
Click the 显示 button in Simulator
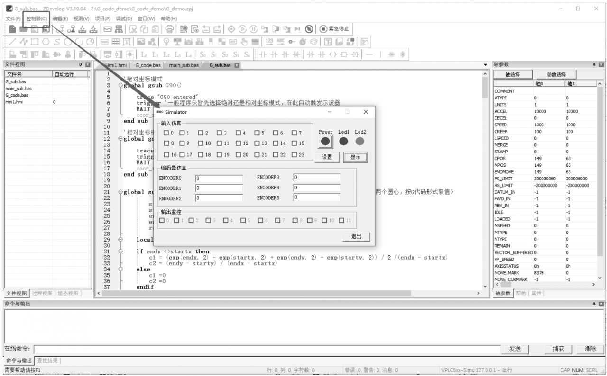(356, 157)
